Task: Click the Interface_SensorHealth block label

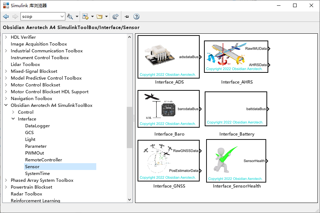Action: tap(237, 186)
